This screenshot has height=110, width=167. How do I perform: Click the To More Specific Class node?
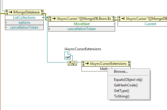tap(72, 63)
